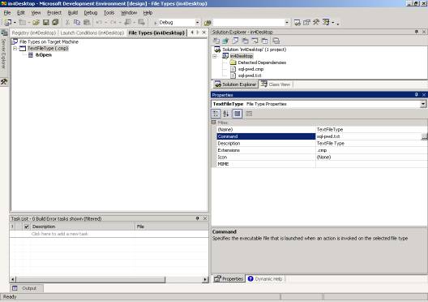The image size is (428, 302).
Task: Click the browse button for Command property
Action: click(424, 136)
